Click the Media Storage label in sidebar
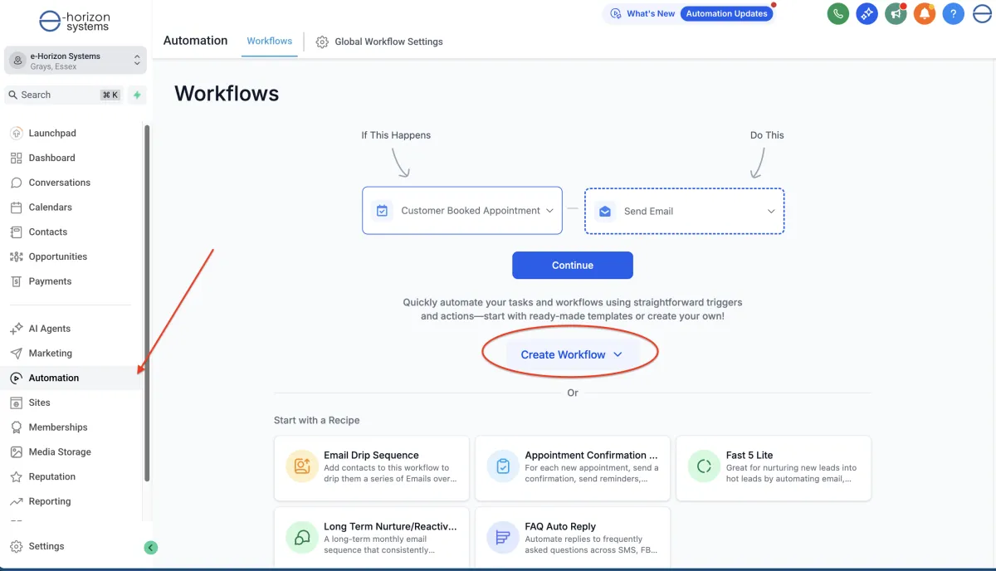Screen dimensions: 996x571 pos(60,451)
